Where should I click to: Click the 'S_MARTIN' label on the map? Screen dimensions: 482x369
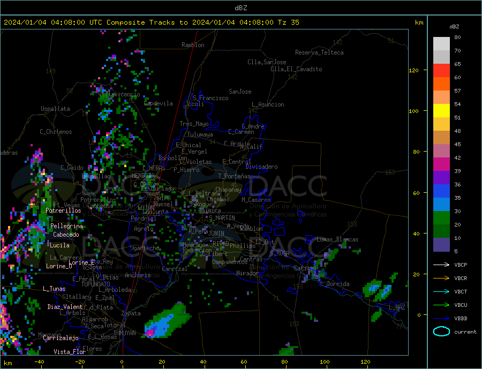point(222,218)
